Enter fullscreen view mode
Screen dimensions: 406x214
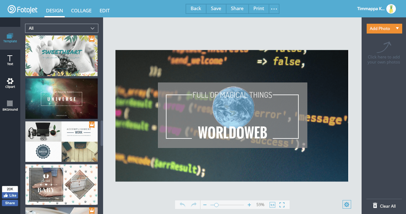click(x=282, y=205)
